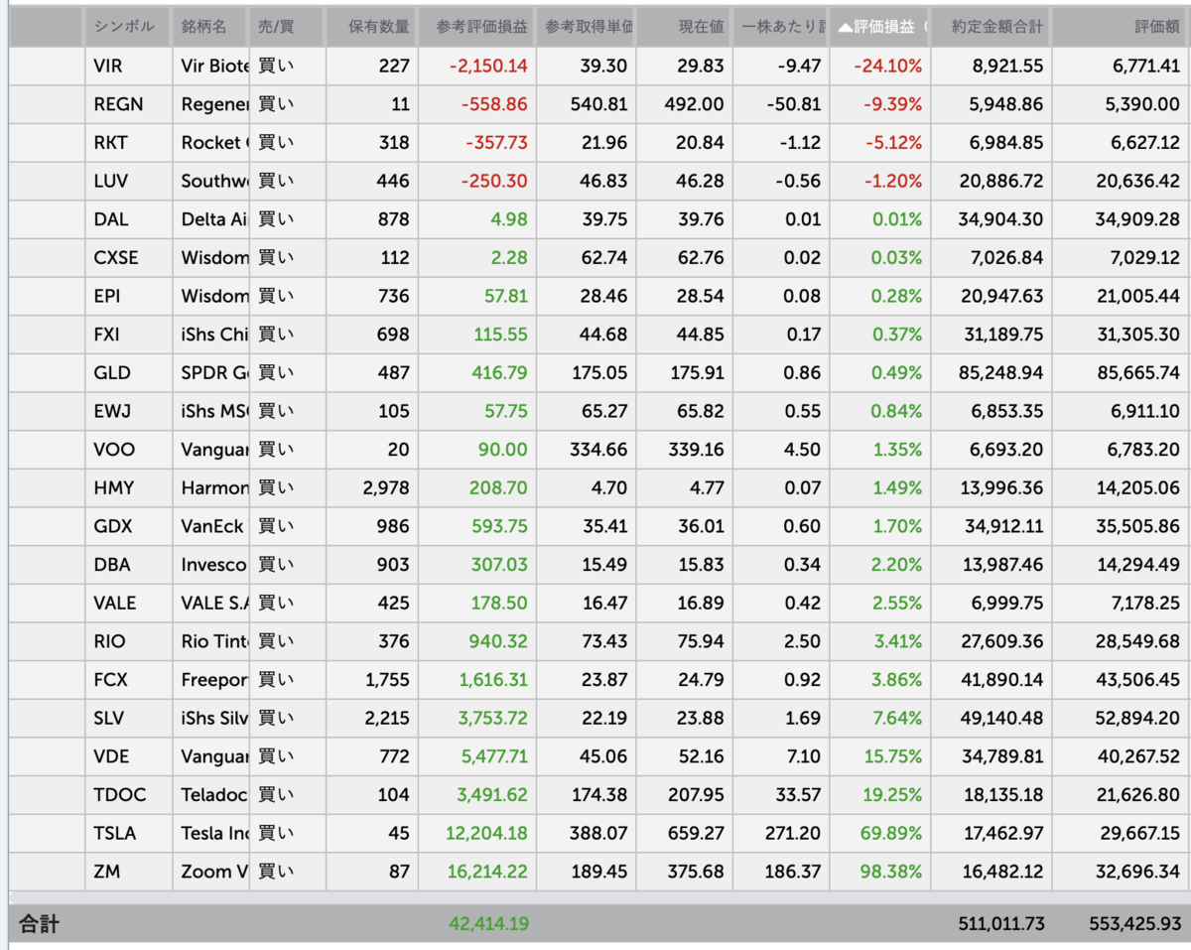Select the CXSE symbol cell
The height and width of the screenshot is (950, 1191).
(x=128, y=258)
